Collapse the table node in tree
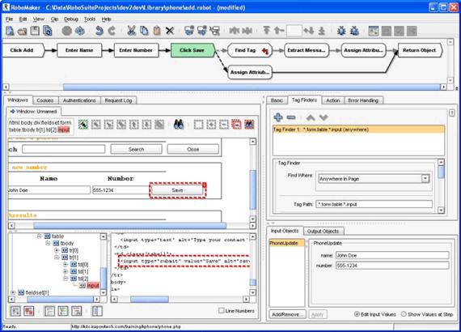Image resolution: width=461 pixels, height=332 pixels. point(39,236)
